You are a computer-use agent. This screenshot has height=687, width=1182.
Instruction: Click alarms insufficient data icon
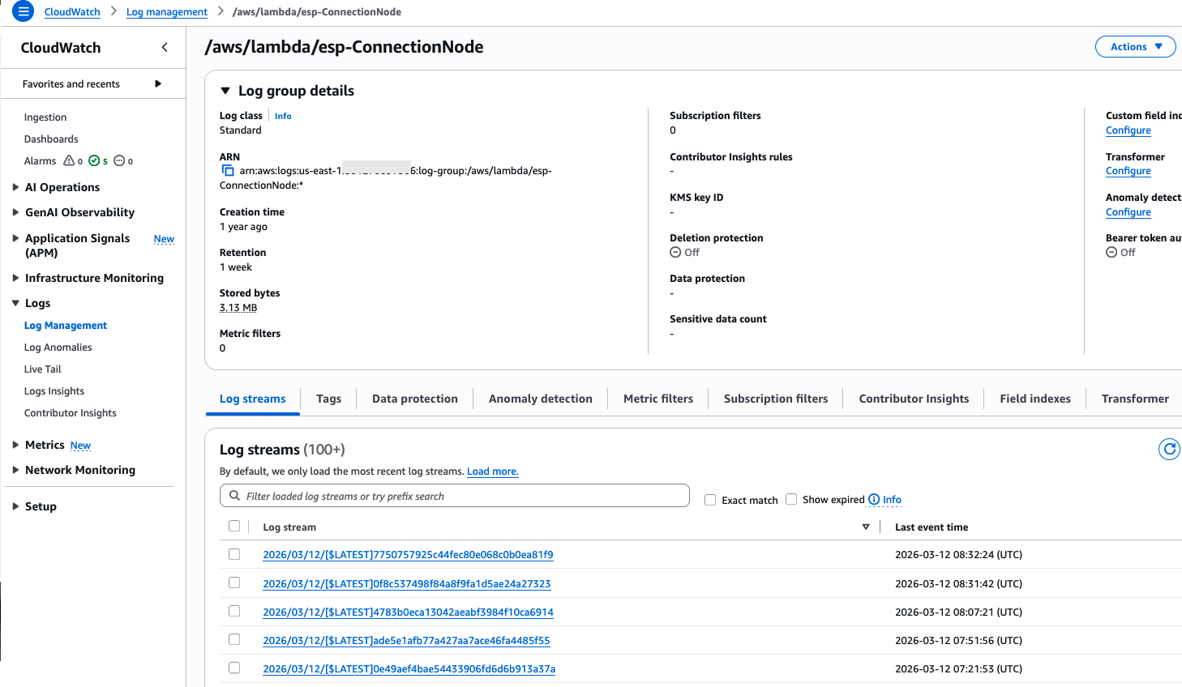[119, 160]
